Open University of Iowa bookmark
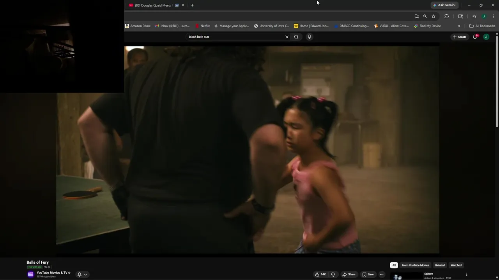The width and height of the screenshot is (499, 280). pyautogui.click(x=272, y=26)
